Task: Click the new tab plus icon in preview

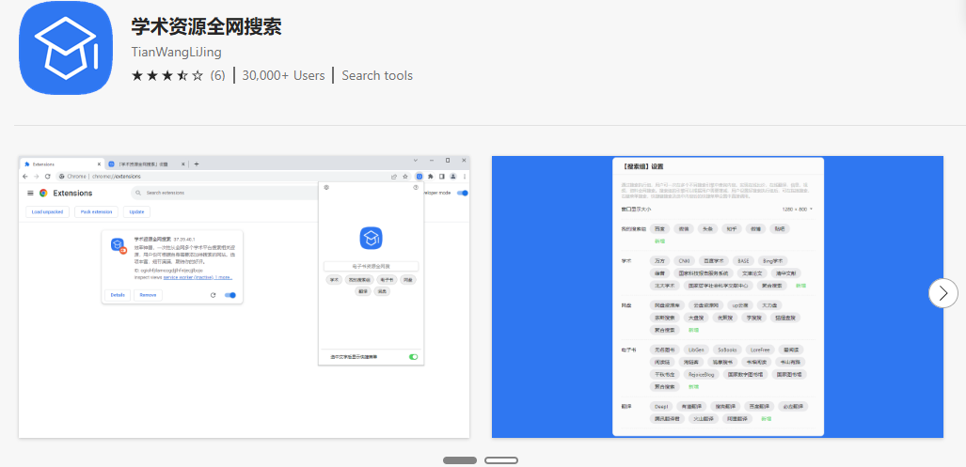Action: 197,164
